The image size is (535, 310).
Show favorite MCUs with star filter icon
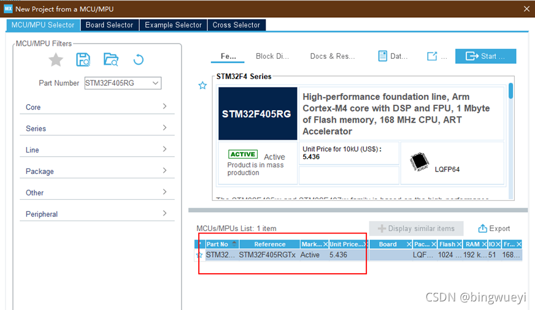coord(56,60)
